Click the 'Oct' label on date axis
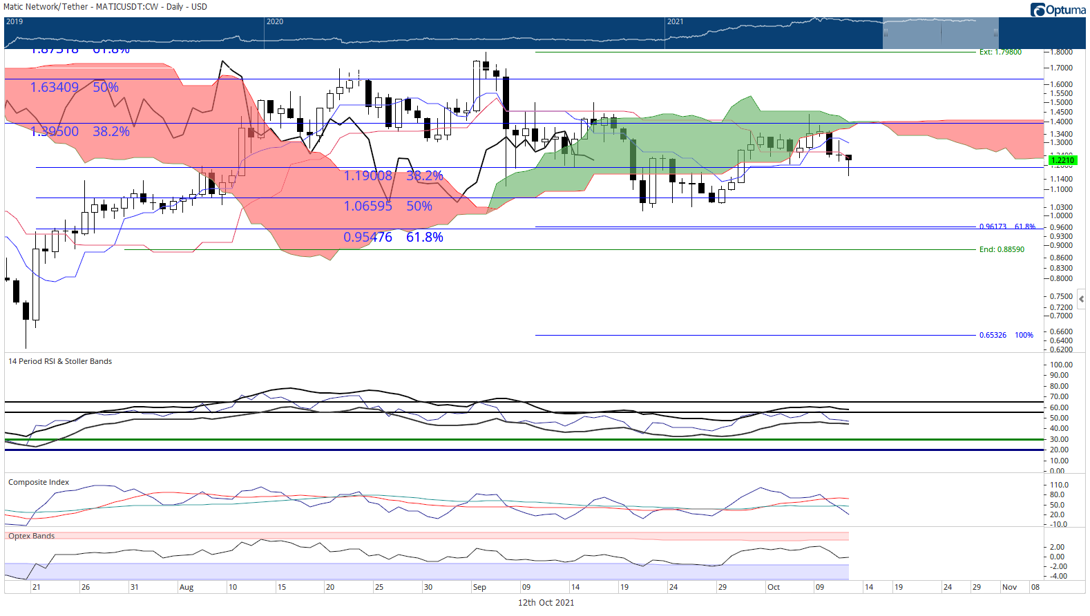 pos(774,587)
